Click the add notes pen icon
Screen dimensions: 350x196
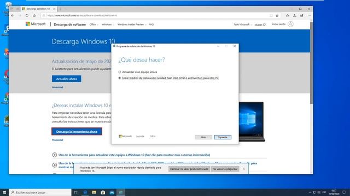pos(295,16)
